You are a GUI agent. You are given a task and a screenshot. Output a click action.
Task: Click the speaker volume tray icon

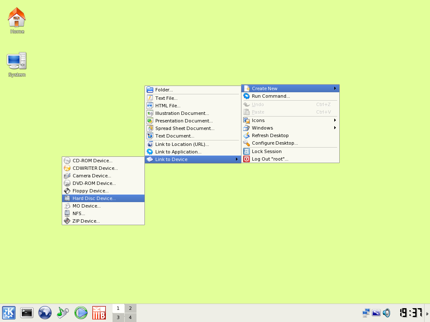[386, 313]
